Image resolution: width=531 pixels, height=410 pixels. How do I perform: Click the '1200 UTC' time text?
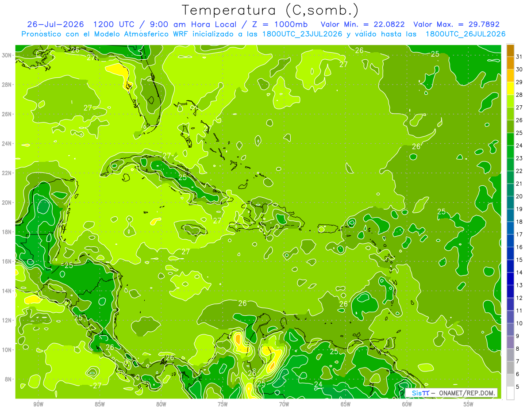tap(115, 24)
